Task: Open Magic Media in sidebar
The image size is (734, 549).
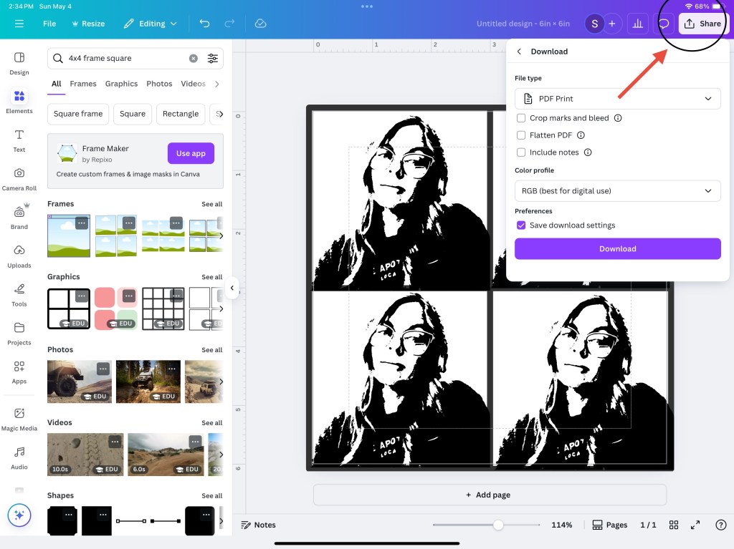Action: click(19, 418)
